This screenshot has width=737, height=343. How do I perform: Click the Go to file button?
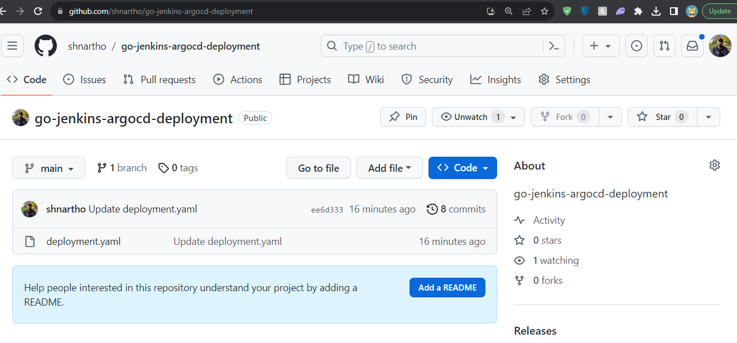click(x=319, y=168)
